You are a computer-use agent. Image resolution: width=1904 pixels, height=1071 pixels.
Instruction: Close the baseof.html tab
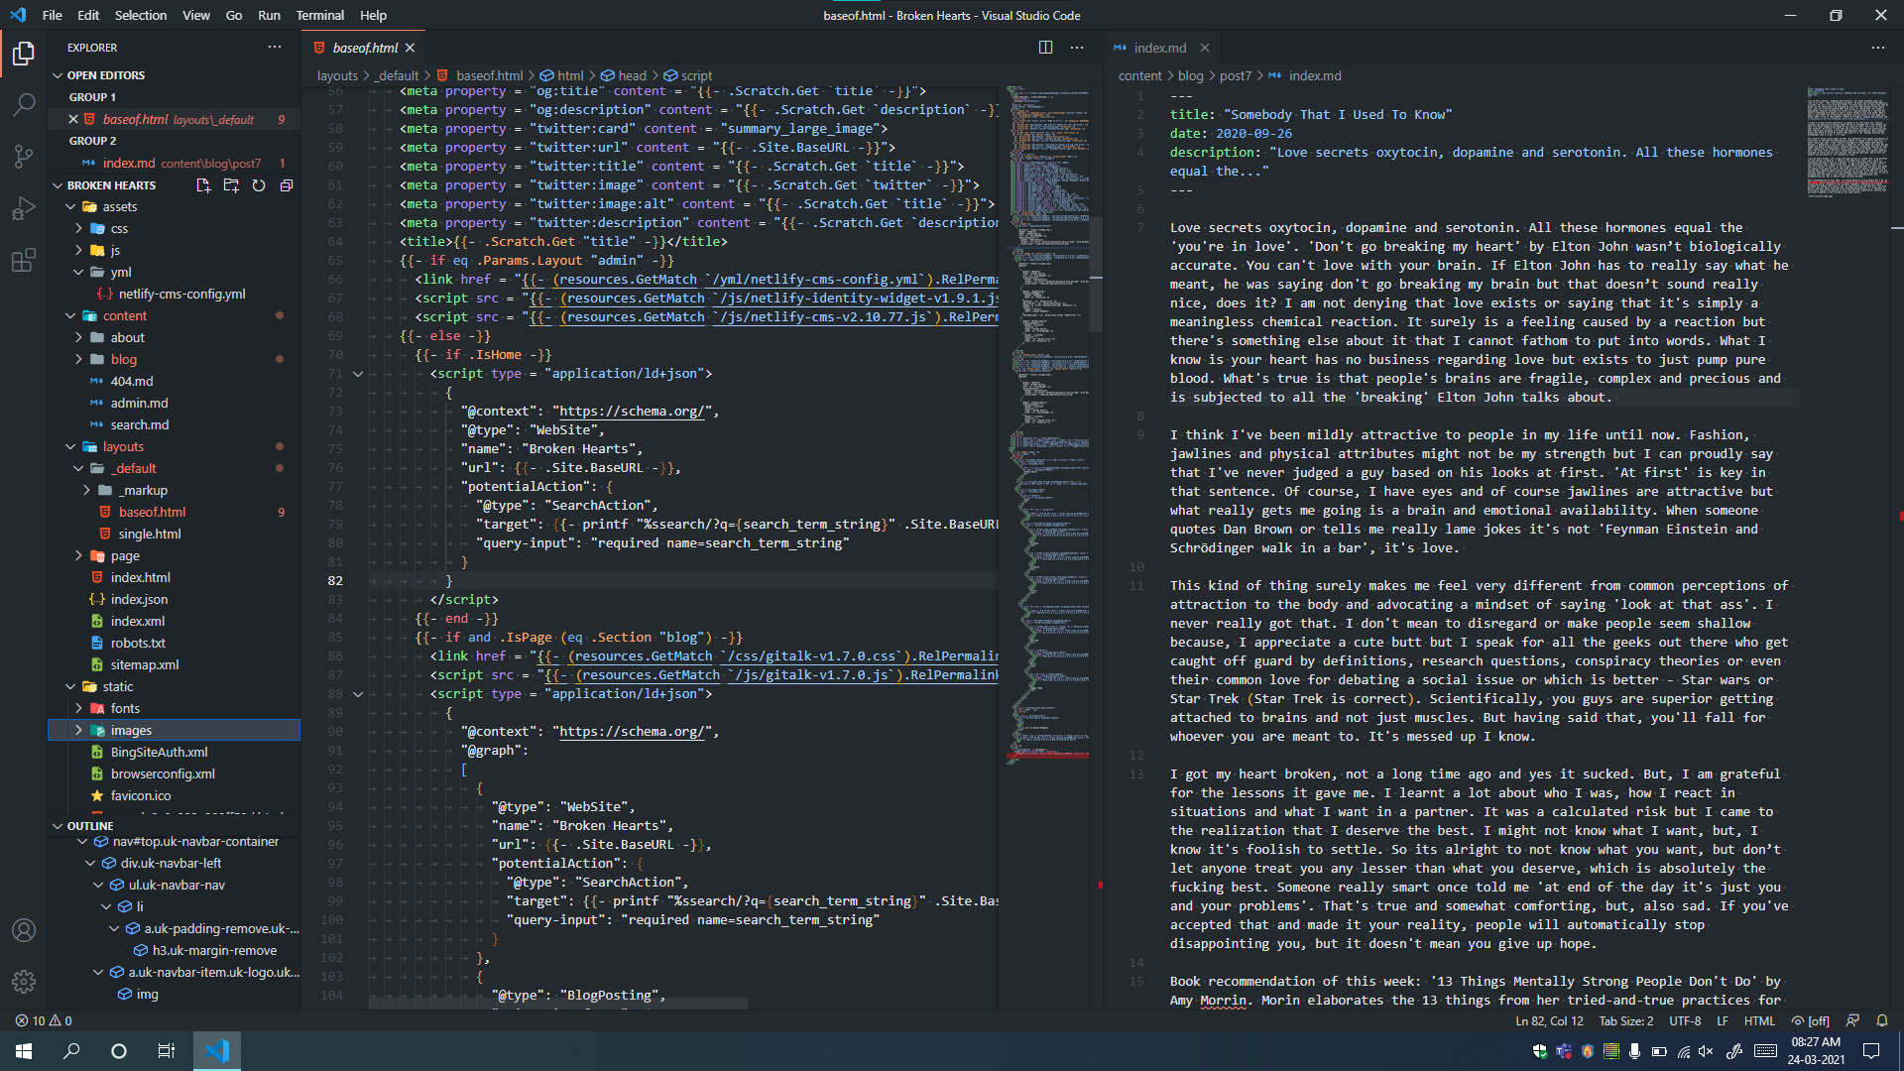pos(410,48)
